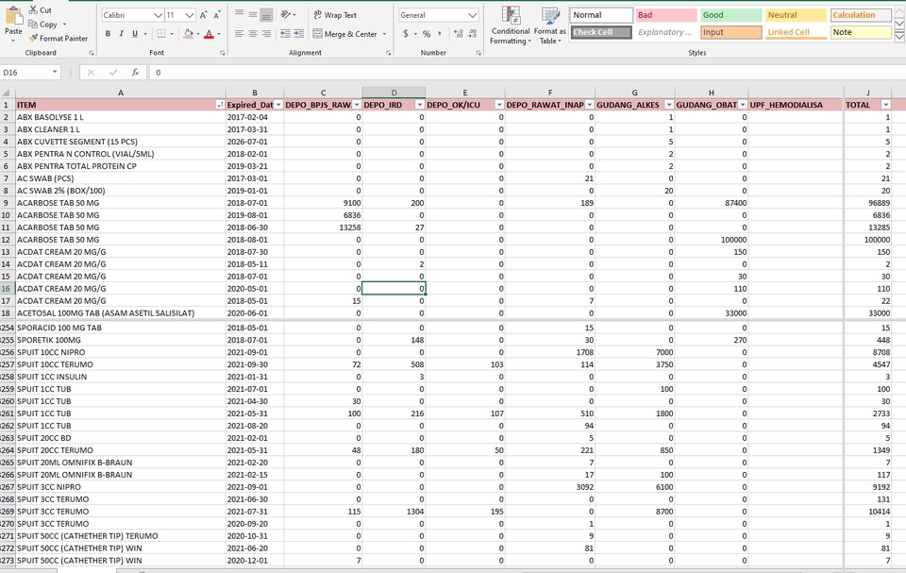Align text to top

pyautogui.click(x=239, y=14)
